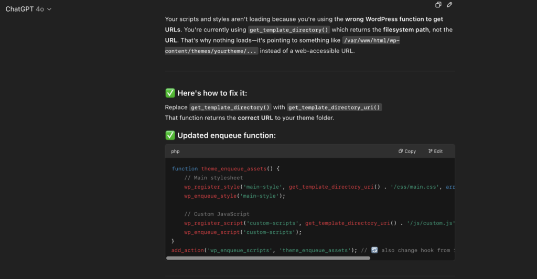
Task: Click the copy message icon at top
Action: coord(438,5)
